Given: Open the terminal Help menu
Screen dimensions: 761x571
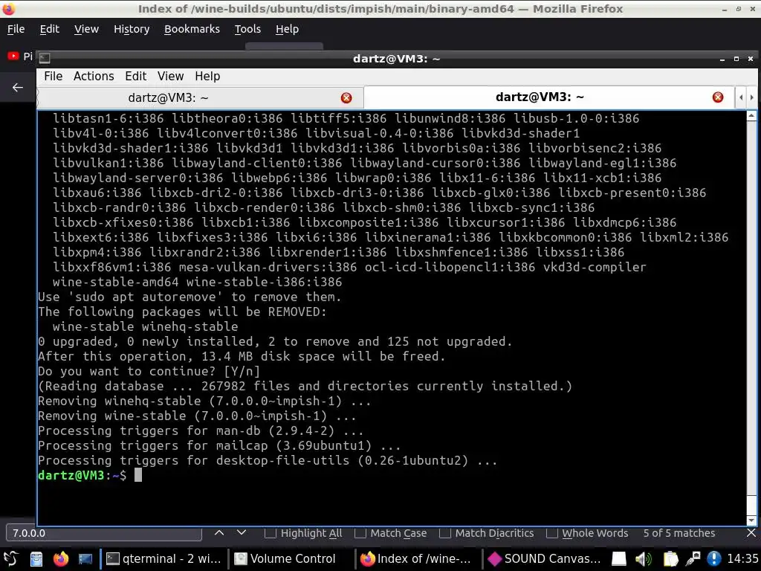Looking at the screenshot, I should click(207, 77).
